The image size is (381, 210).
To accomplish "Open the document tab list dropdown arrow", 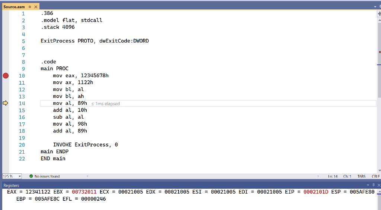I will [375, 7].
